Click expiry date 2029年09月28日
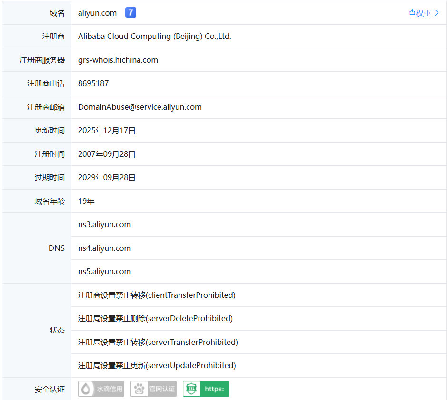The image size is (448, 400). pyautogui.click(x=107, y=177)
